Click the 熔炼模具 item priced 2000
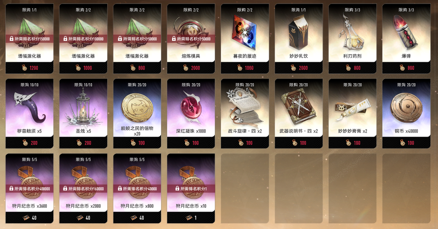 (x=191, y=39)
